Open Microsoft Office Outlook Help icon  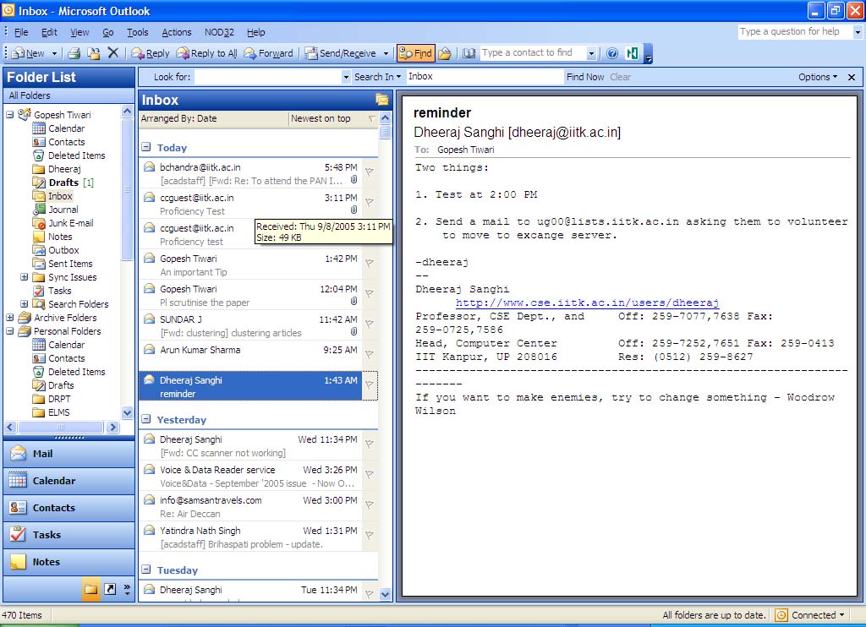[x=612, y=52]
